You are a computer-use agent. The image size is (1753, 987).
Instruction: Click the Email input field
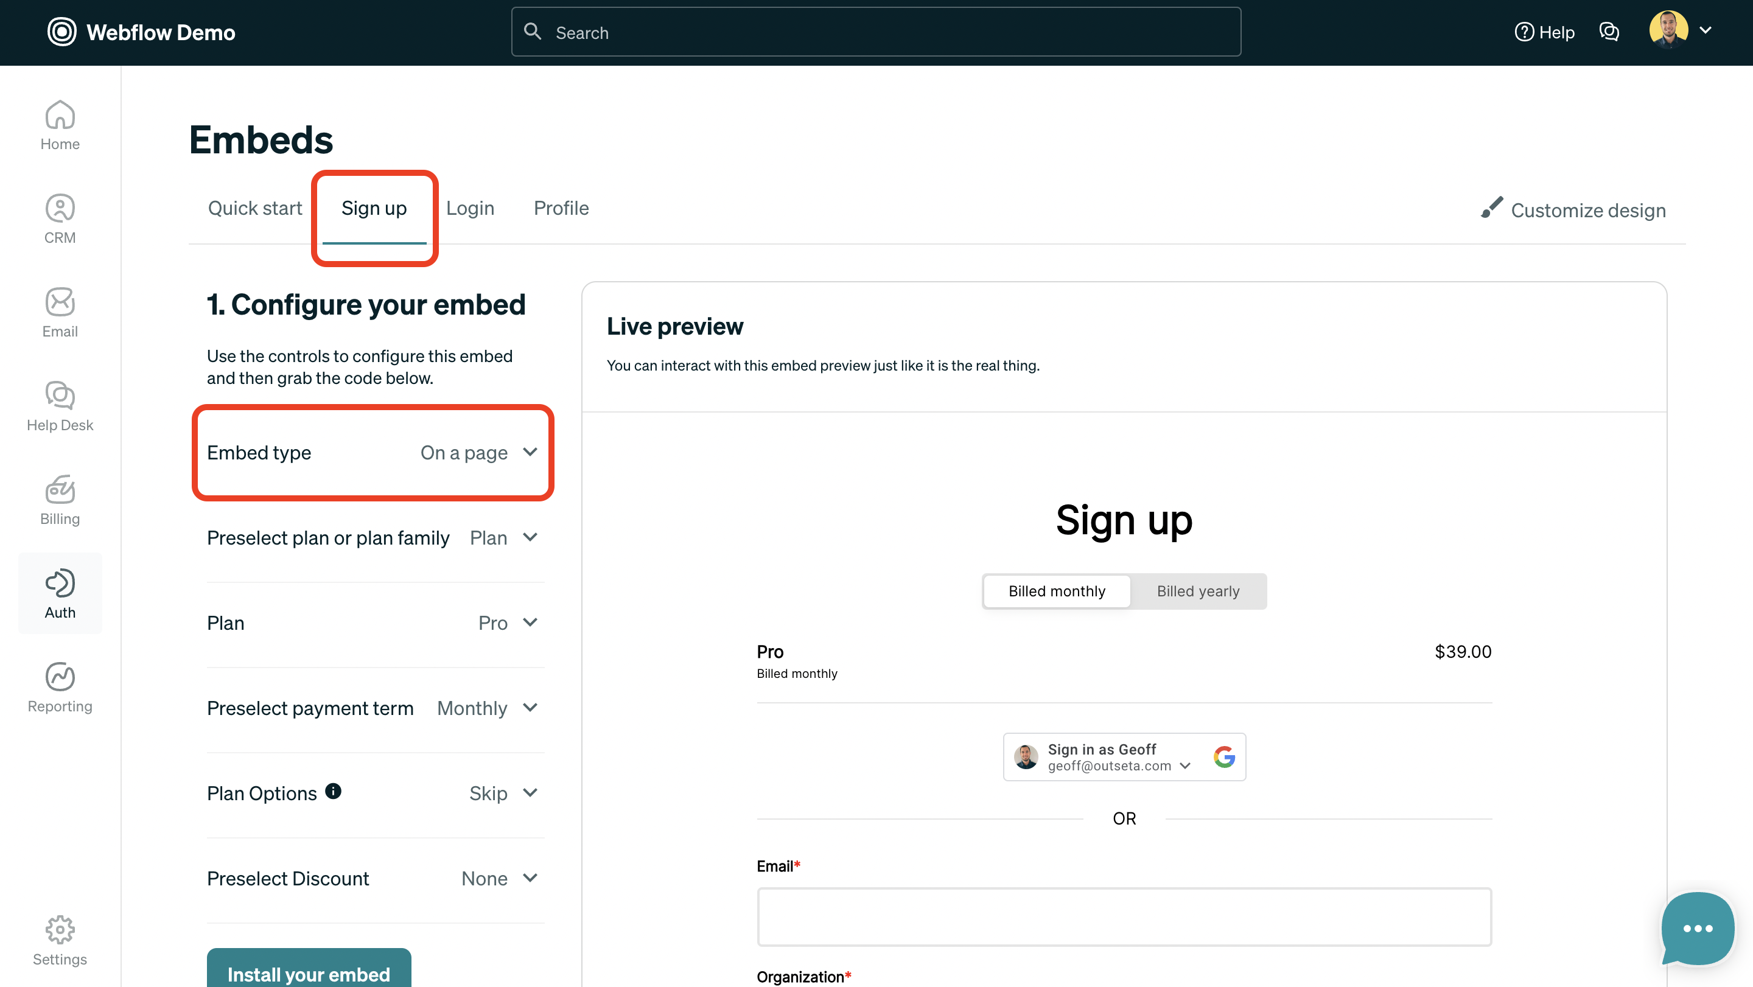1124,916
